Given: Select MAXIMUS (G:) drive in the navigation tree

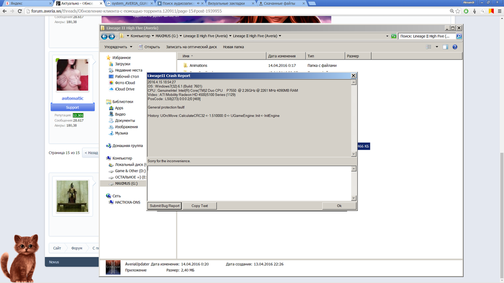Looking at the screenshot, I should pos(126,183).
